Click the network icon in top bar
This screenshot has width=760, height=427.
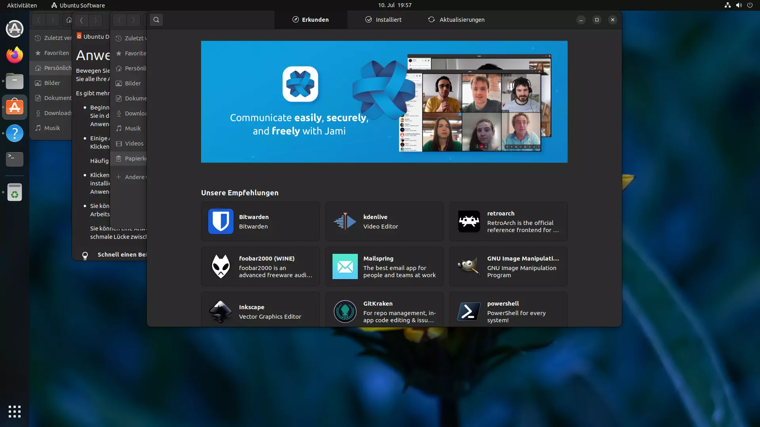pyautogui.click(x=728, y=5)
